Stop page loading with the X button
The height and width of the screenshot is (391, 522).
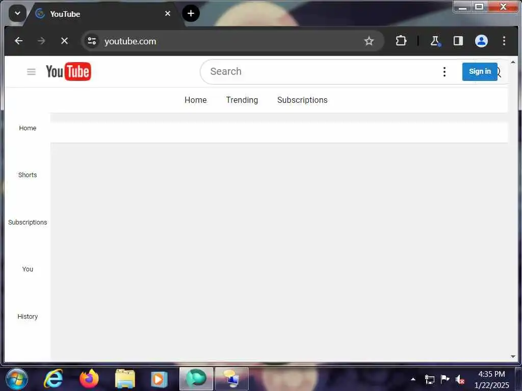point(65,41)
